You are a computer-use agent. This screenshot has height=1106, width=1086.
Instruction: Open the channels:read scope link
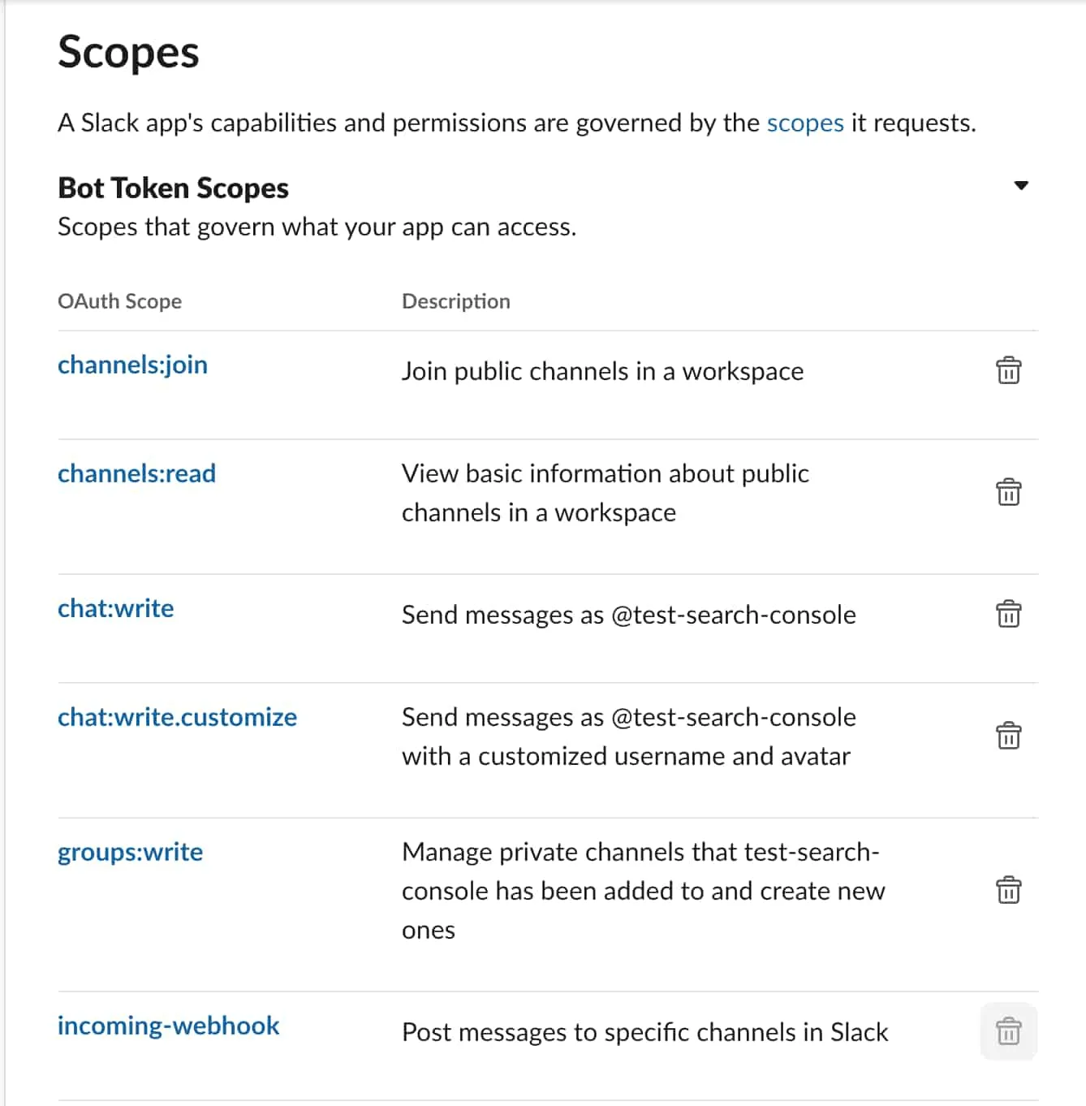tap(136, 473)
